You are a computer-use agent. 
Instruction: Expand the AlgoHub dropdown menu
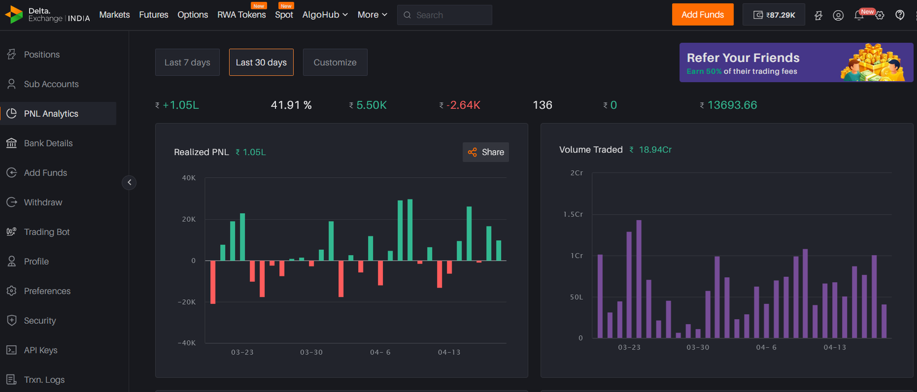pyautogui.click(x=325, y=15)
